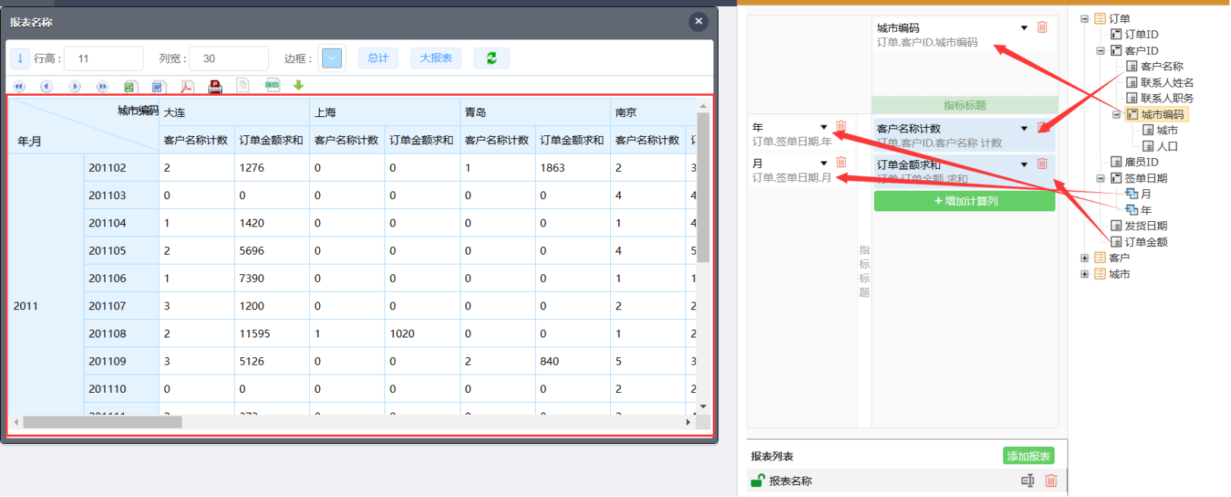Delete the 城市编码 column field
Screen dimensions: 1231x497
(x=1043, y=27)
